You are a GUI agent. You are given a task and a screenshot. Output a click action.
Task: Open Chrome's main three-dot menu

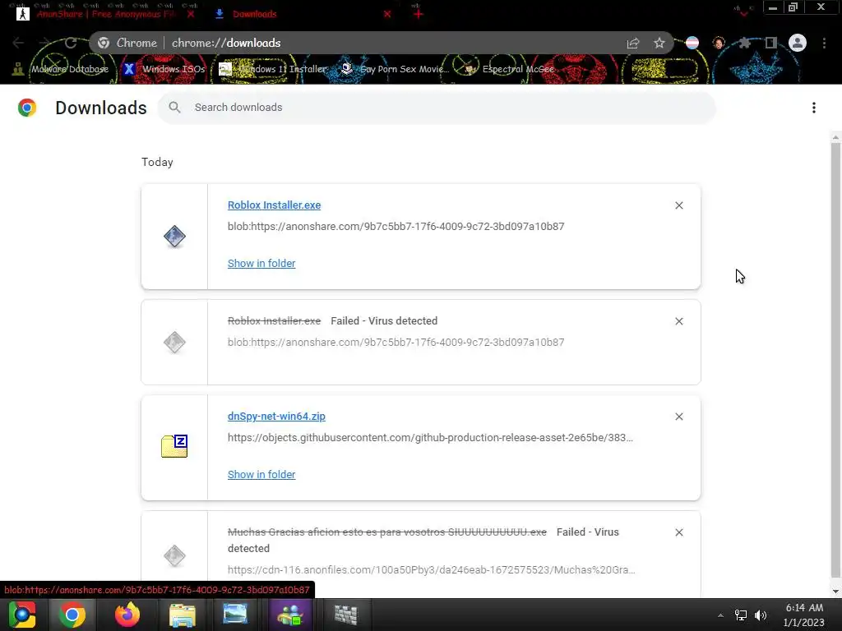[824, 43]
